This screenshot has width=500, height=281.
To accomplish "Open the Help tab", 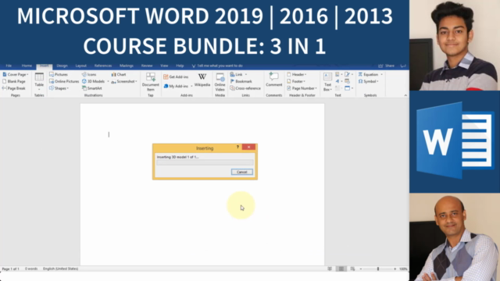I will 180,66.
